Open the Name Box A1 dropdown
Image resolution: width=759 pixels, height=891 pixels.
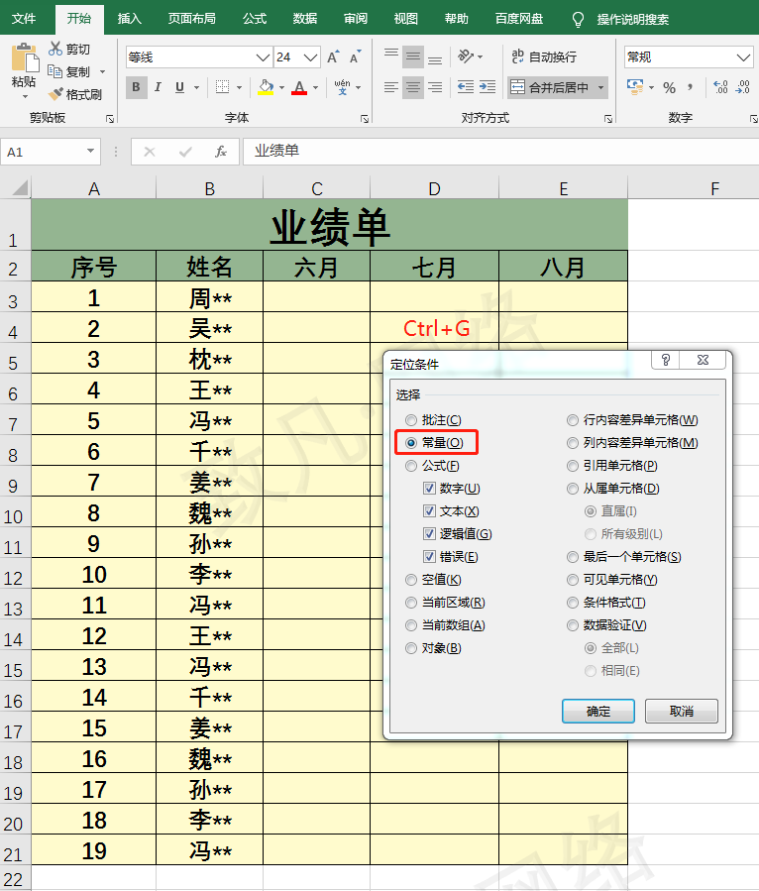(x=90, y=152)
